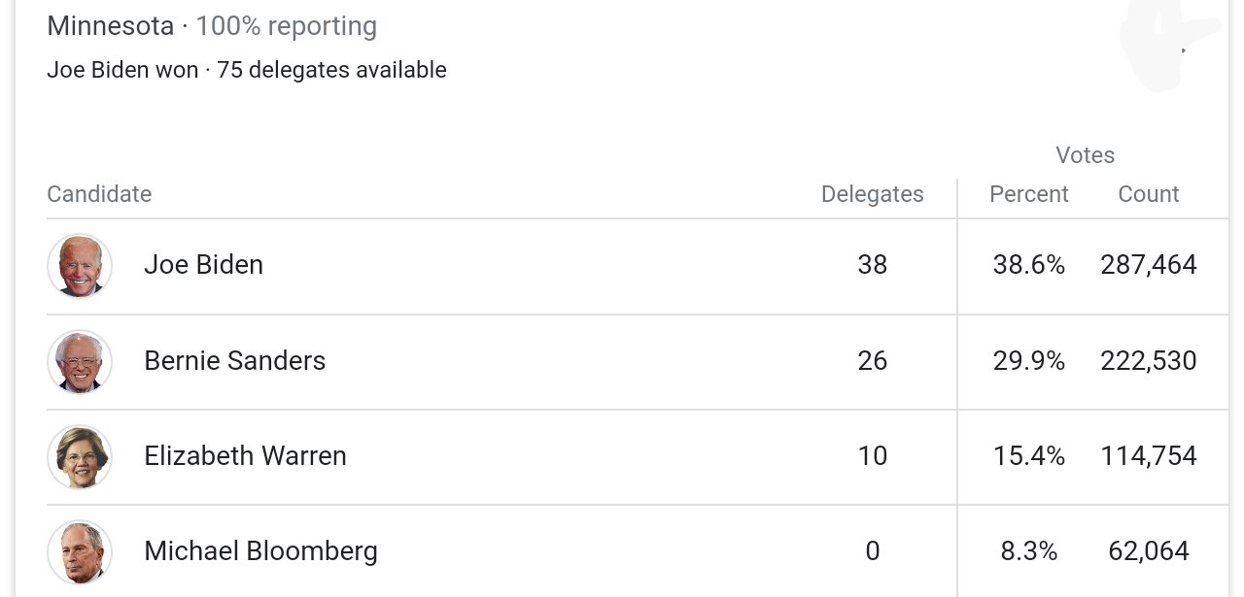
Task: Click Michael Bloomberg's portrait thumbnail
Action: click(80, 551)
